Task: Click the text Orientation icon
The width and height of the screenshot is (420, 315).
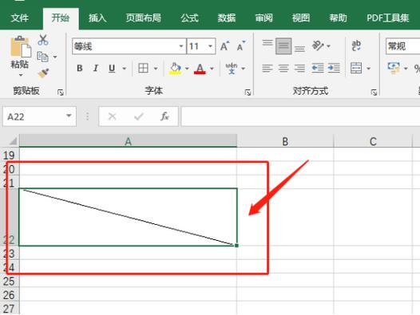Action: (318, 45)
